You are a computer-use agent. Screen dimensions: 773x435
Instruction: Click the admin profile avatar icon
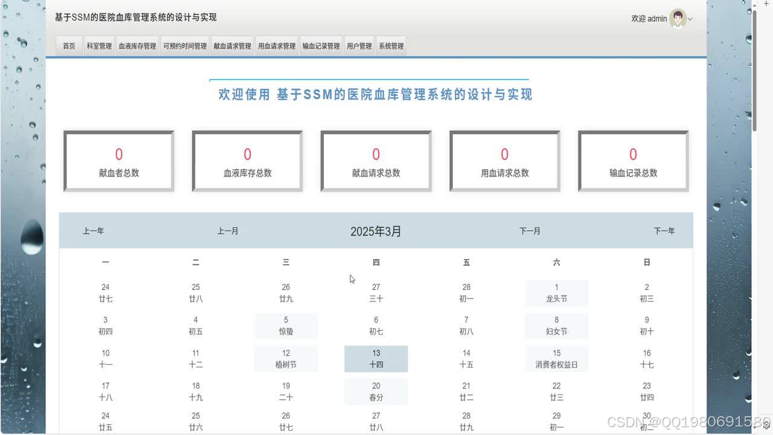click(678, 19)
